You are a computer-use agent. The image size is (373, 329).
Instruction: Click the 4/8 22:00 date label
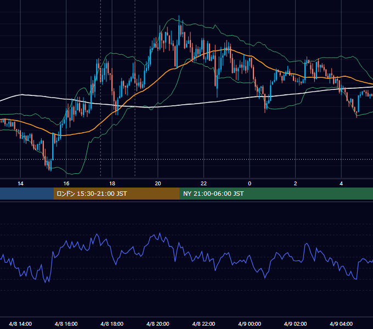tap(204, 324)
